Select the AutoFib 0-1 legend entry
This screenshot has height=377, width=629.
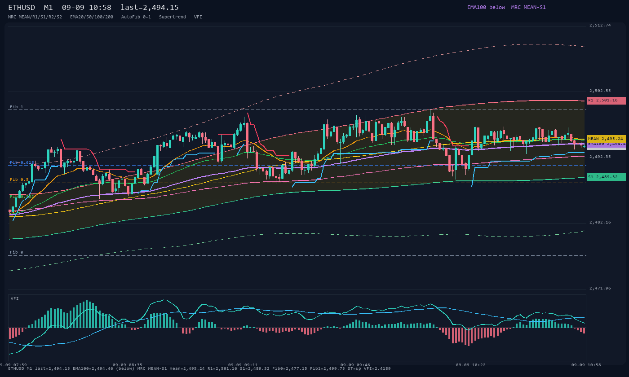pyautogui.click(x=136, y=17)
